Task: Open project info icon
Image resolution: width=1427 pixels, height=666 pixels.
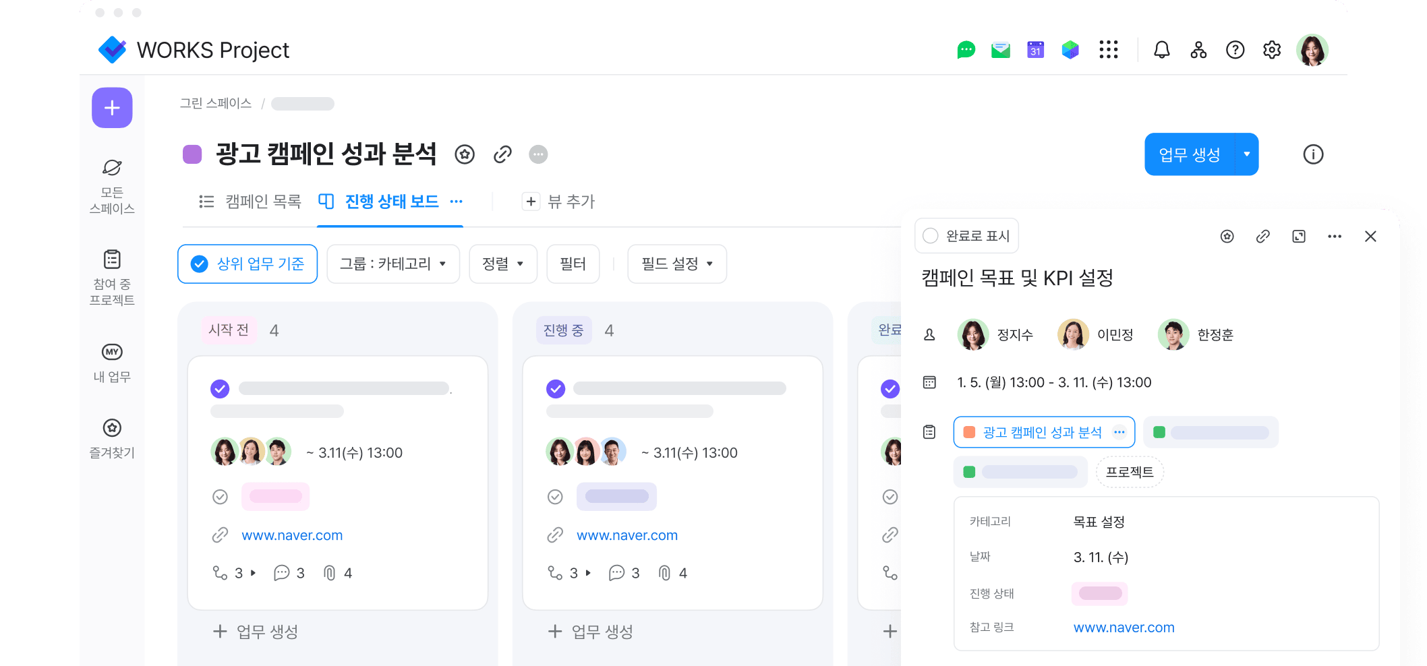Action: pos(1312,154)
